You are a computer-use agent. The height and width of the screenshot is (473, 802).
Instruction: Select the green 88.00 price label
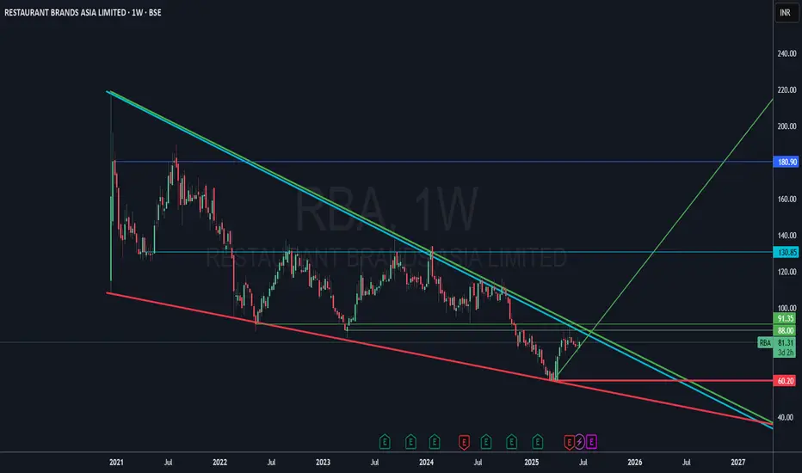click(785, 330)
